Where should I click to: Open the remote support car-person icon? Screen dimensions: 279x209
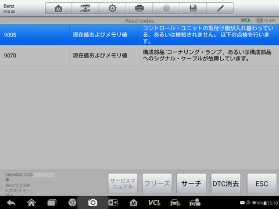(x=195, y=203)
